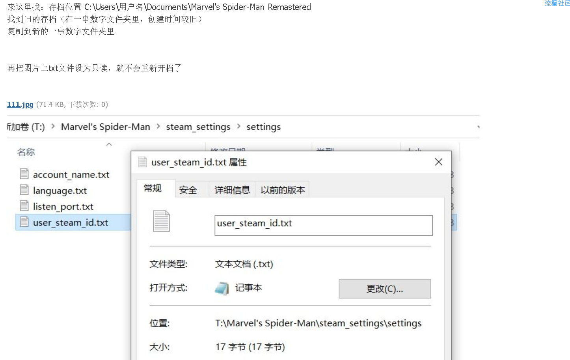Open the address bar history dropdown
Viewport: 570px width, 360px height.
click(478, 127)
